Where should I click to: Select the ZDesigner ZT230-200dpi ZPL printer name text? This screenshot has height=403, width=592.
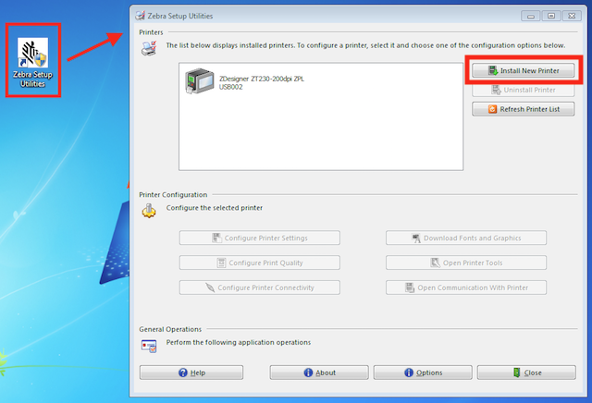point(262,79)
